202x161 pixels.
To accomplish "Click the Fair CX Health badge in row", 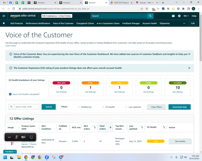I will 156,141.
